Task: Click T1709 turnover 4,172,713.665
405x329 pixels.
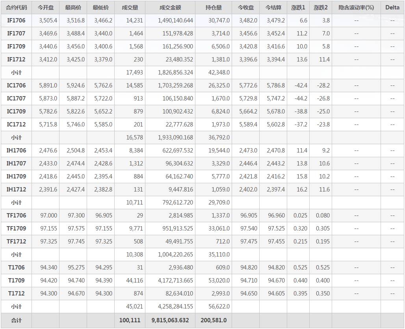Action: (175, 281)
